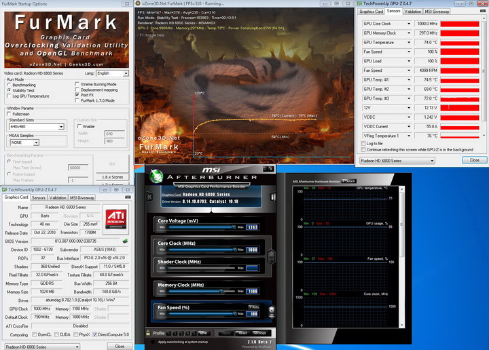The image size is (489, 350).
Task: Switch to Sensors tab in bottom-left GPU-Z
Action: click(39, 198)
